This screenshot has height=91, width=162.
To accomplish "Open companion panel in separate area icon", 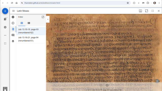I will 43,17.
